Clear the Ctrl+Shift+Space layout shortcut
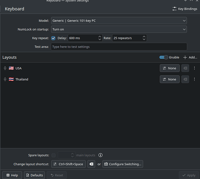200x179 pixels. tap(91, 164)
